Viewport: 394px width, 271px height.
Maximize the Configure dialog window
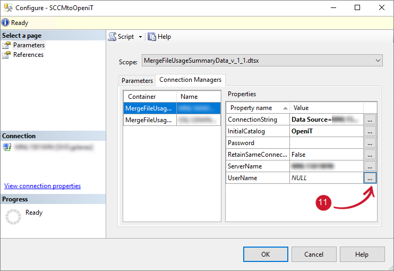pos(357,8)
